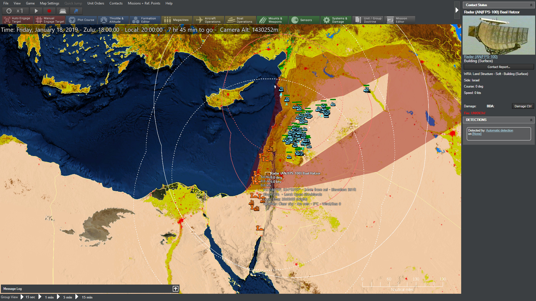
Task: Open the Formation Editor
Action: (x=145, y=20)
